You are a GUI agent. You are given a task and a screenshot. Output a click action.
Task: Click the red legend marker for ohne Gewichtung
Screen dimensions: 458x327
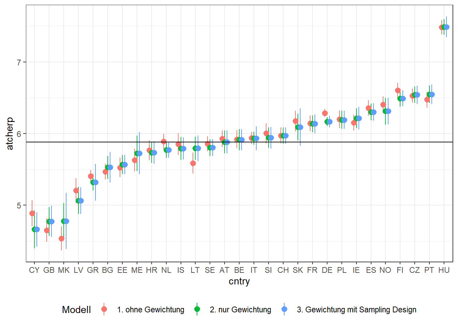104,309
